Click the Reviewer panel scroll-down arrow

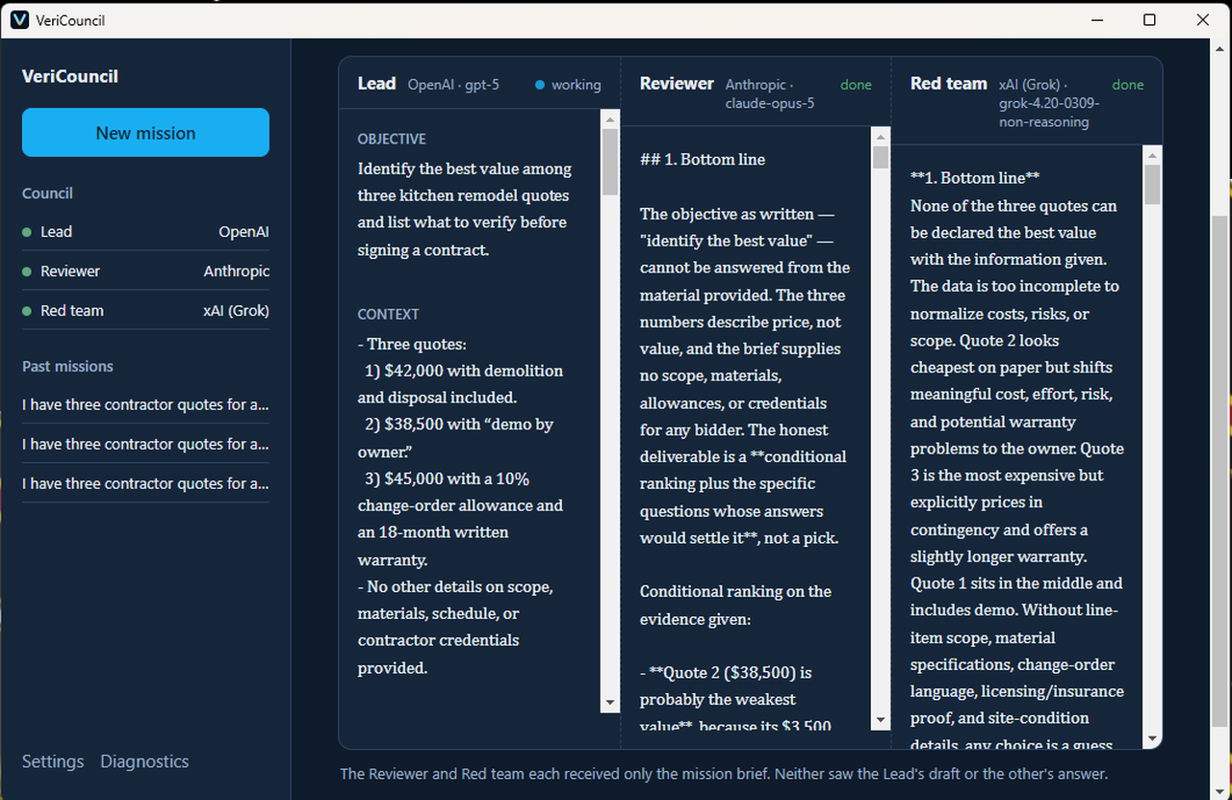(881, 720)
